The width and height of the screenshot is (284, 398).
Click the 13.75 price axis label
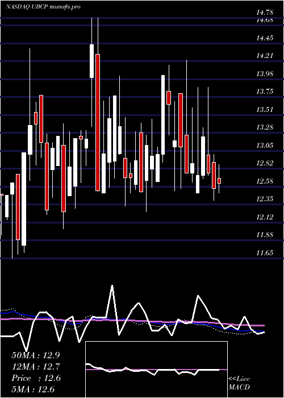click(265, 92)
